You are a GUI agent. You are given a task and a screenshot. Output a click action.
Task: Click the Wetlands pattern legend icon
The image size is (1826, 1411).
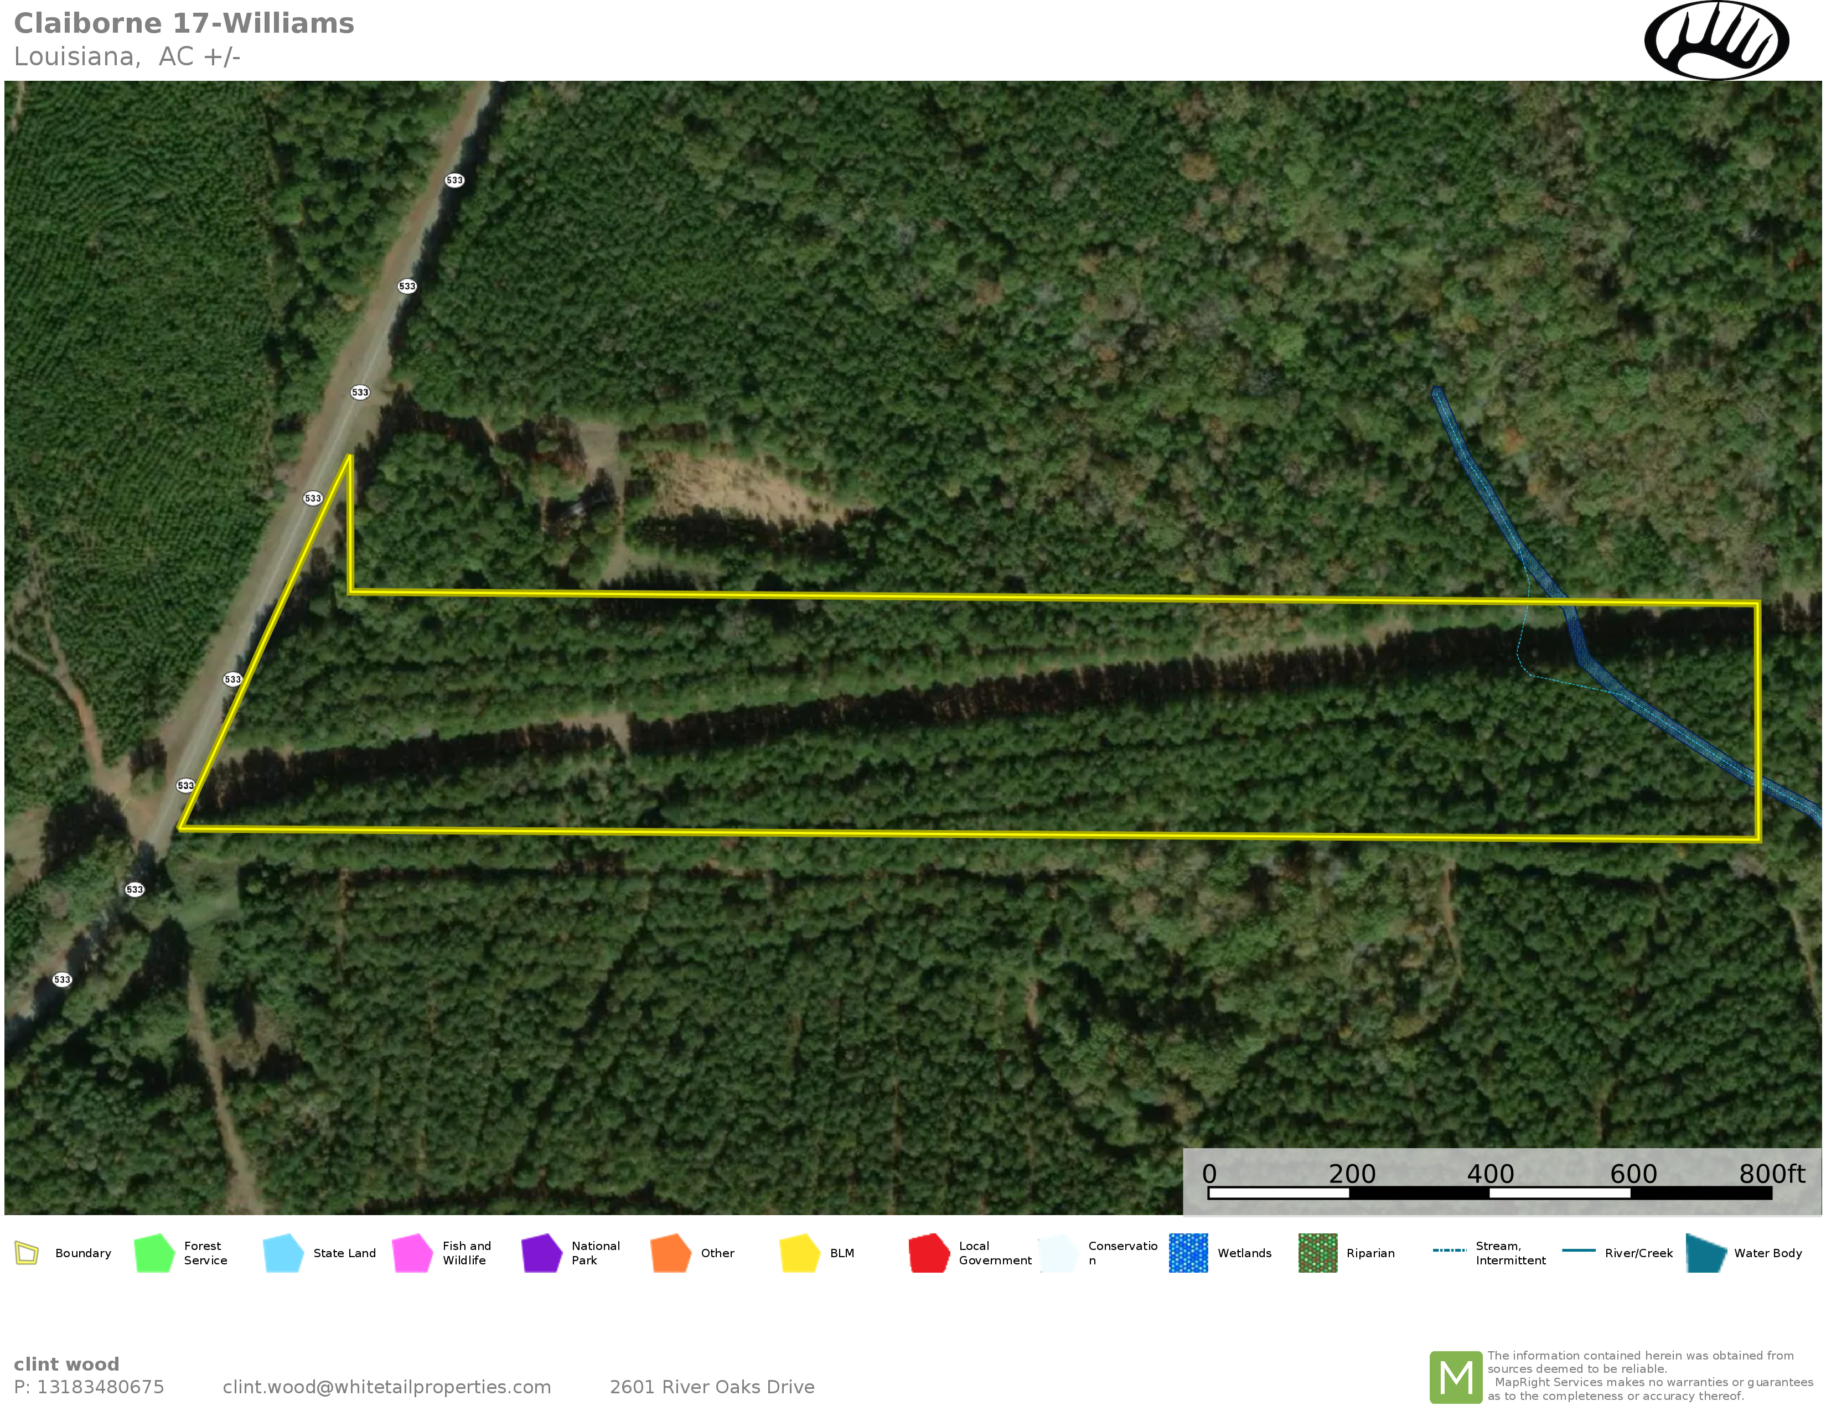pos(1188,1253)
